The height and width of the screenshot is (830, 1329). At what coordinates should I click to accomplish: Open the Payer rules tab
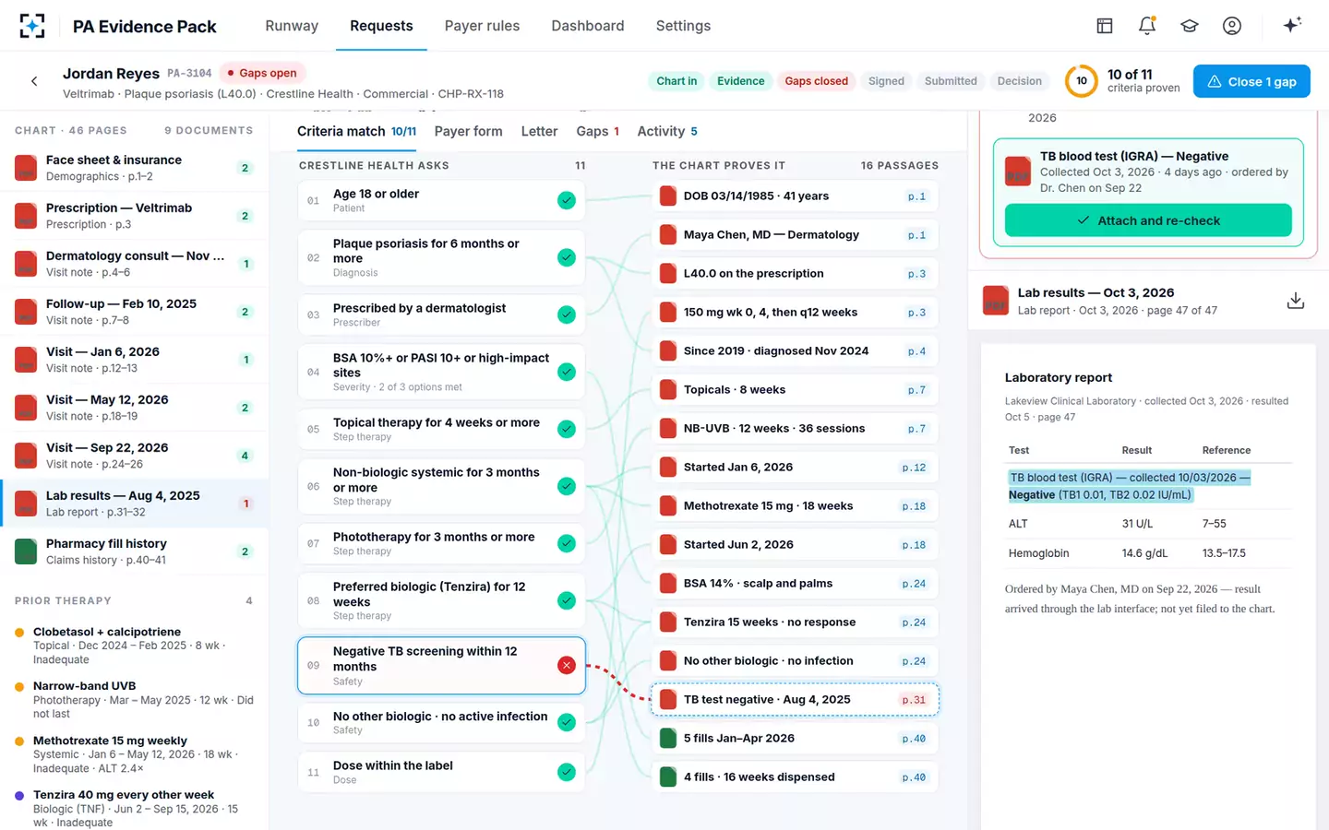pos(482,26)
